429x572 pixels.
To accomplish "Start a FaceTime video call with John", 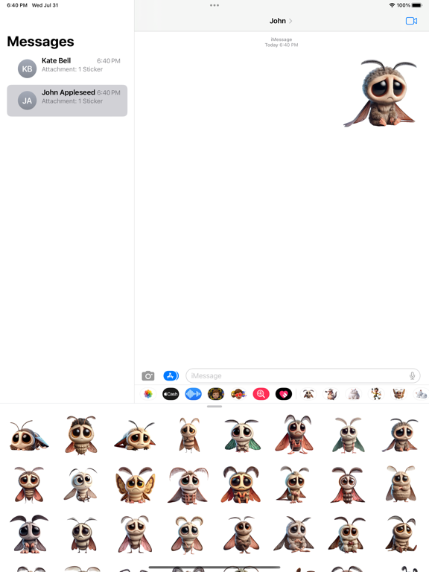I will (x=411, y=21).
